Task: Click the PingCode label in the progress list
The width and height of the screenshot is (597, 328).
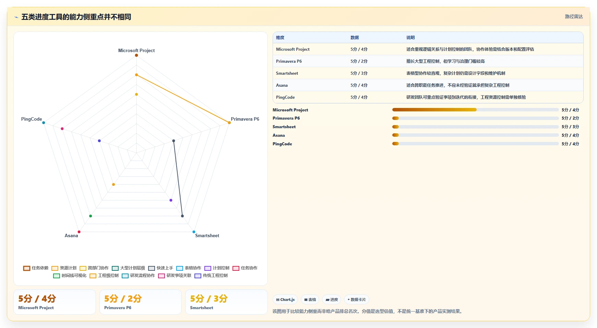Action: 282,144
